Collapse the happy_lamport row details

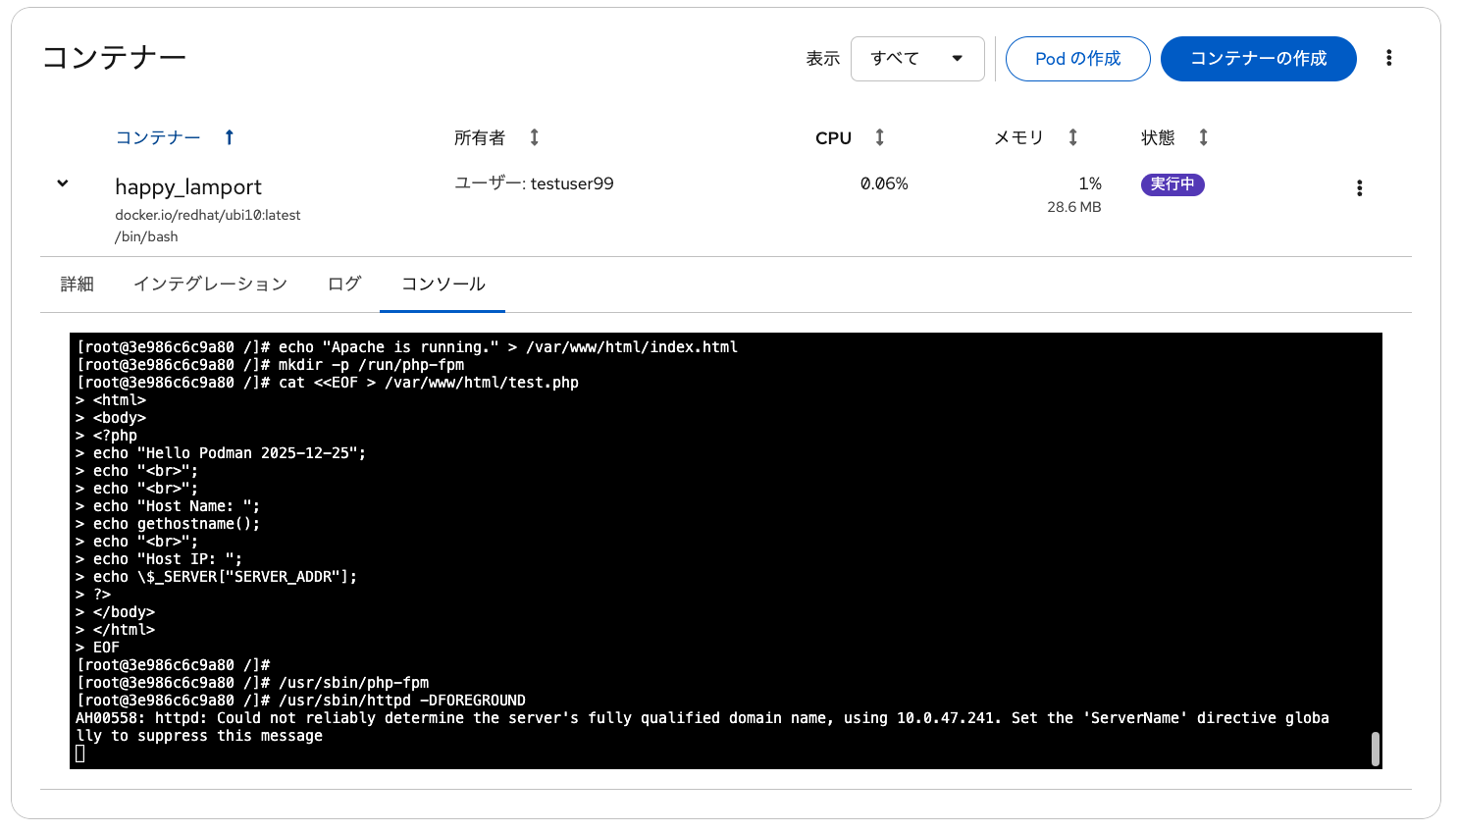62,182
